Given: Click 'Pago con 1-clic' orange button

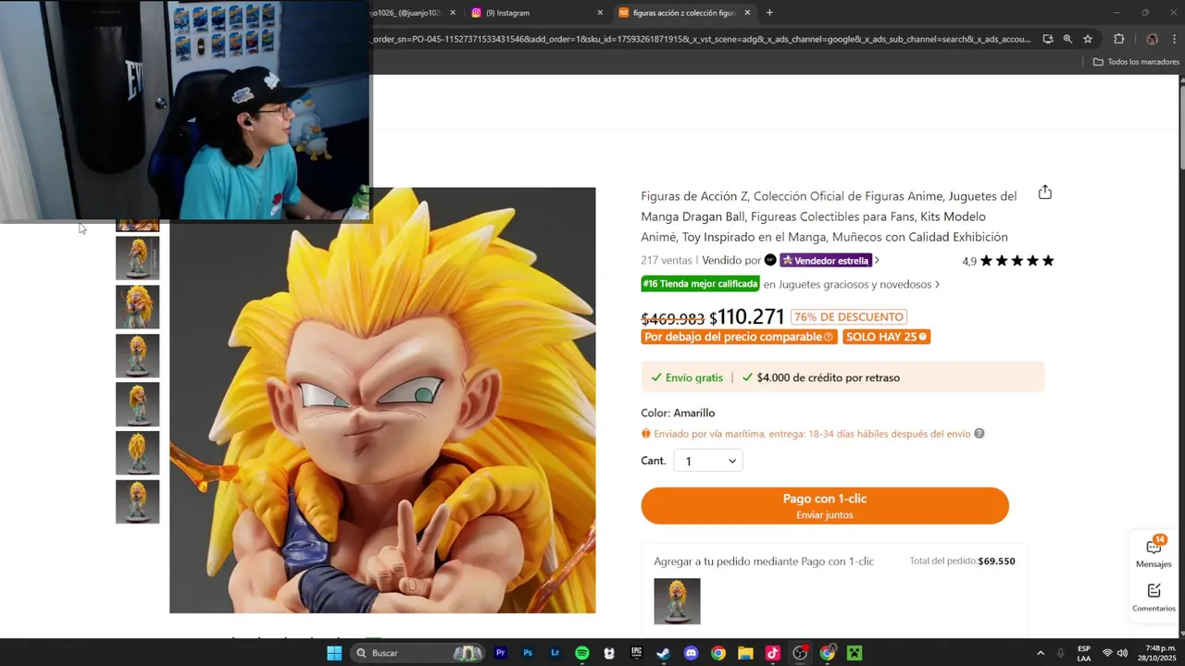Looking at the screenshot, I should 825,506.
